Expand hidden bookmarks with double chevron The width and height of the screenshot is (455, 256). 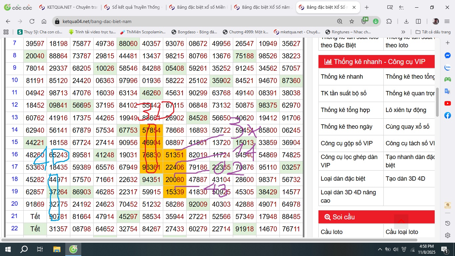coord(403,32)
